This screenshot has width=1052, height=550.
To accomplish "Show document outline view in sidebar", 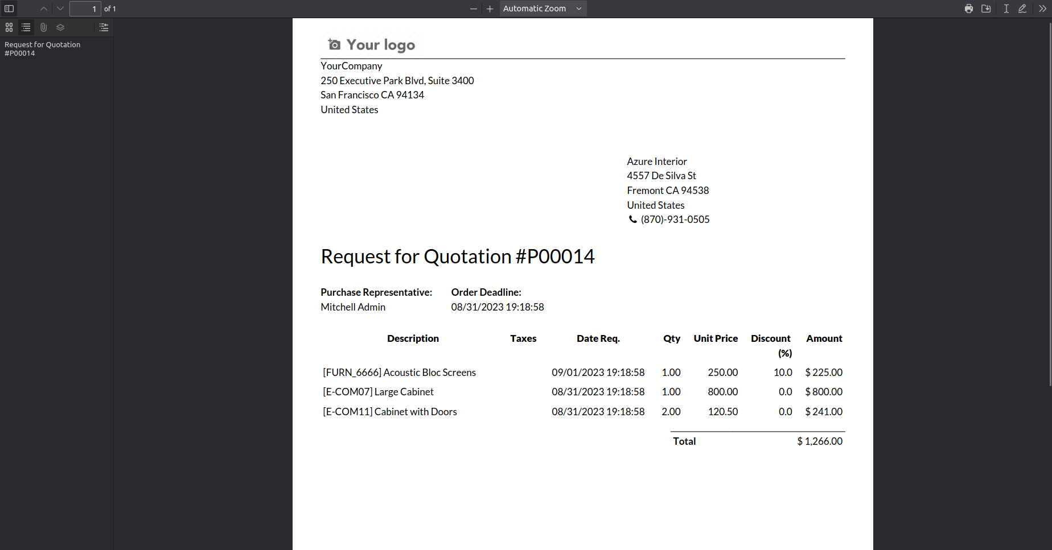I will [26, 27].
